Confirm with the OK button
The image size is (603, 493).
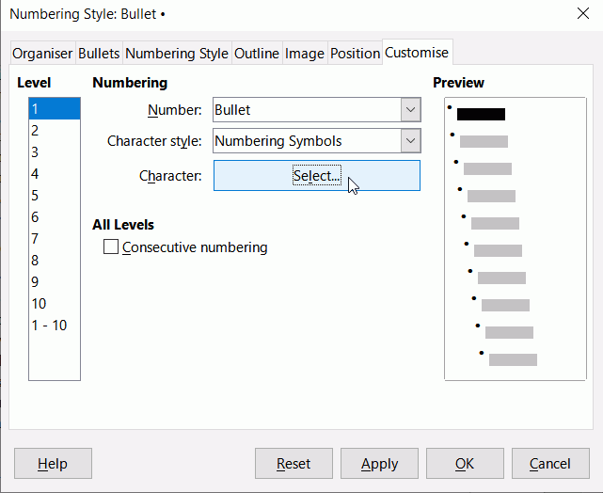(465, 464)
